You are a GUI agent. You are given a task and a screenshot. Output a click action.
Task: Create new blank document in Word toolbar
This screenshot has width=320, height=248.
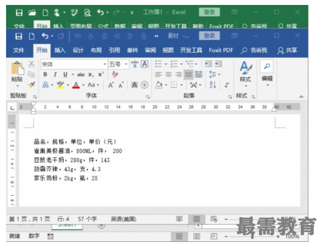point(31,36)
